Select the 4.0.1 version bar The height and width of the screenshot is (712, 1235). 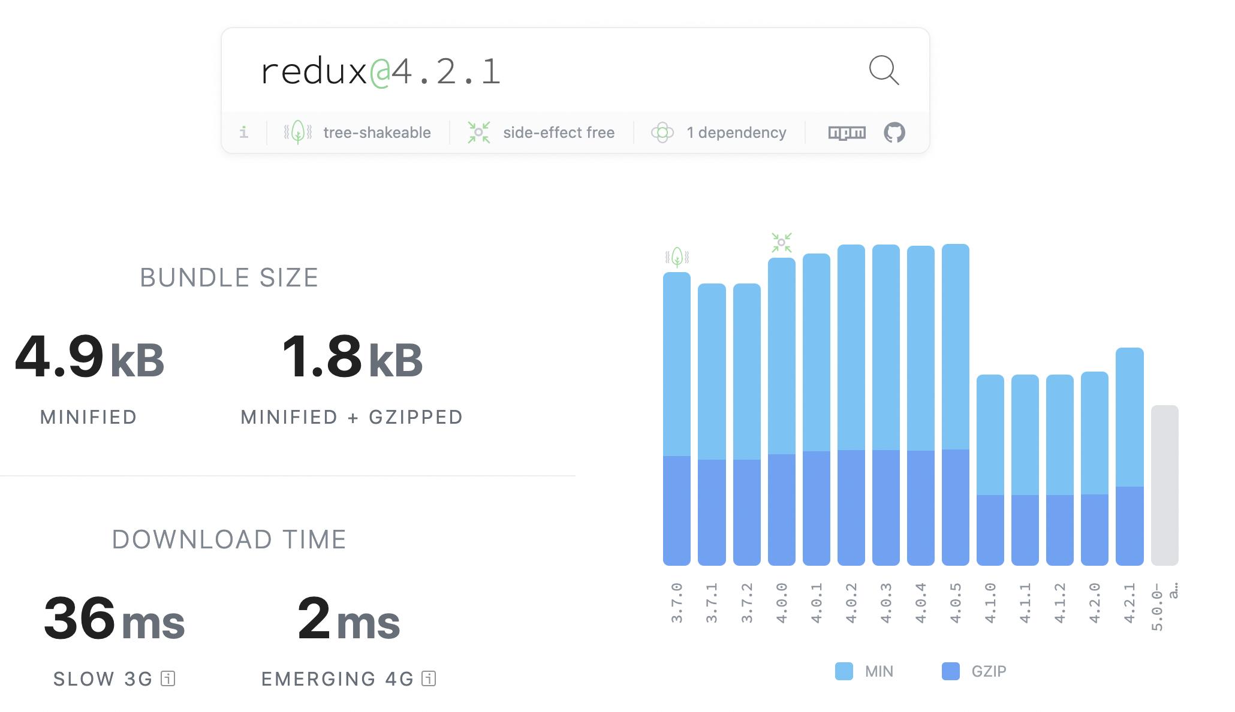tap(817, 409)
